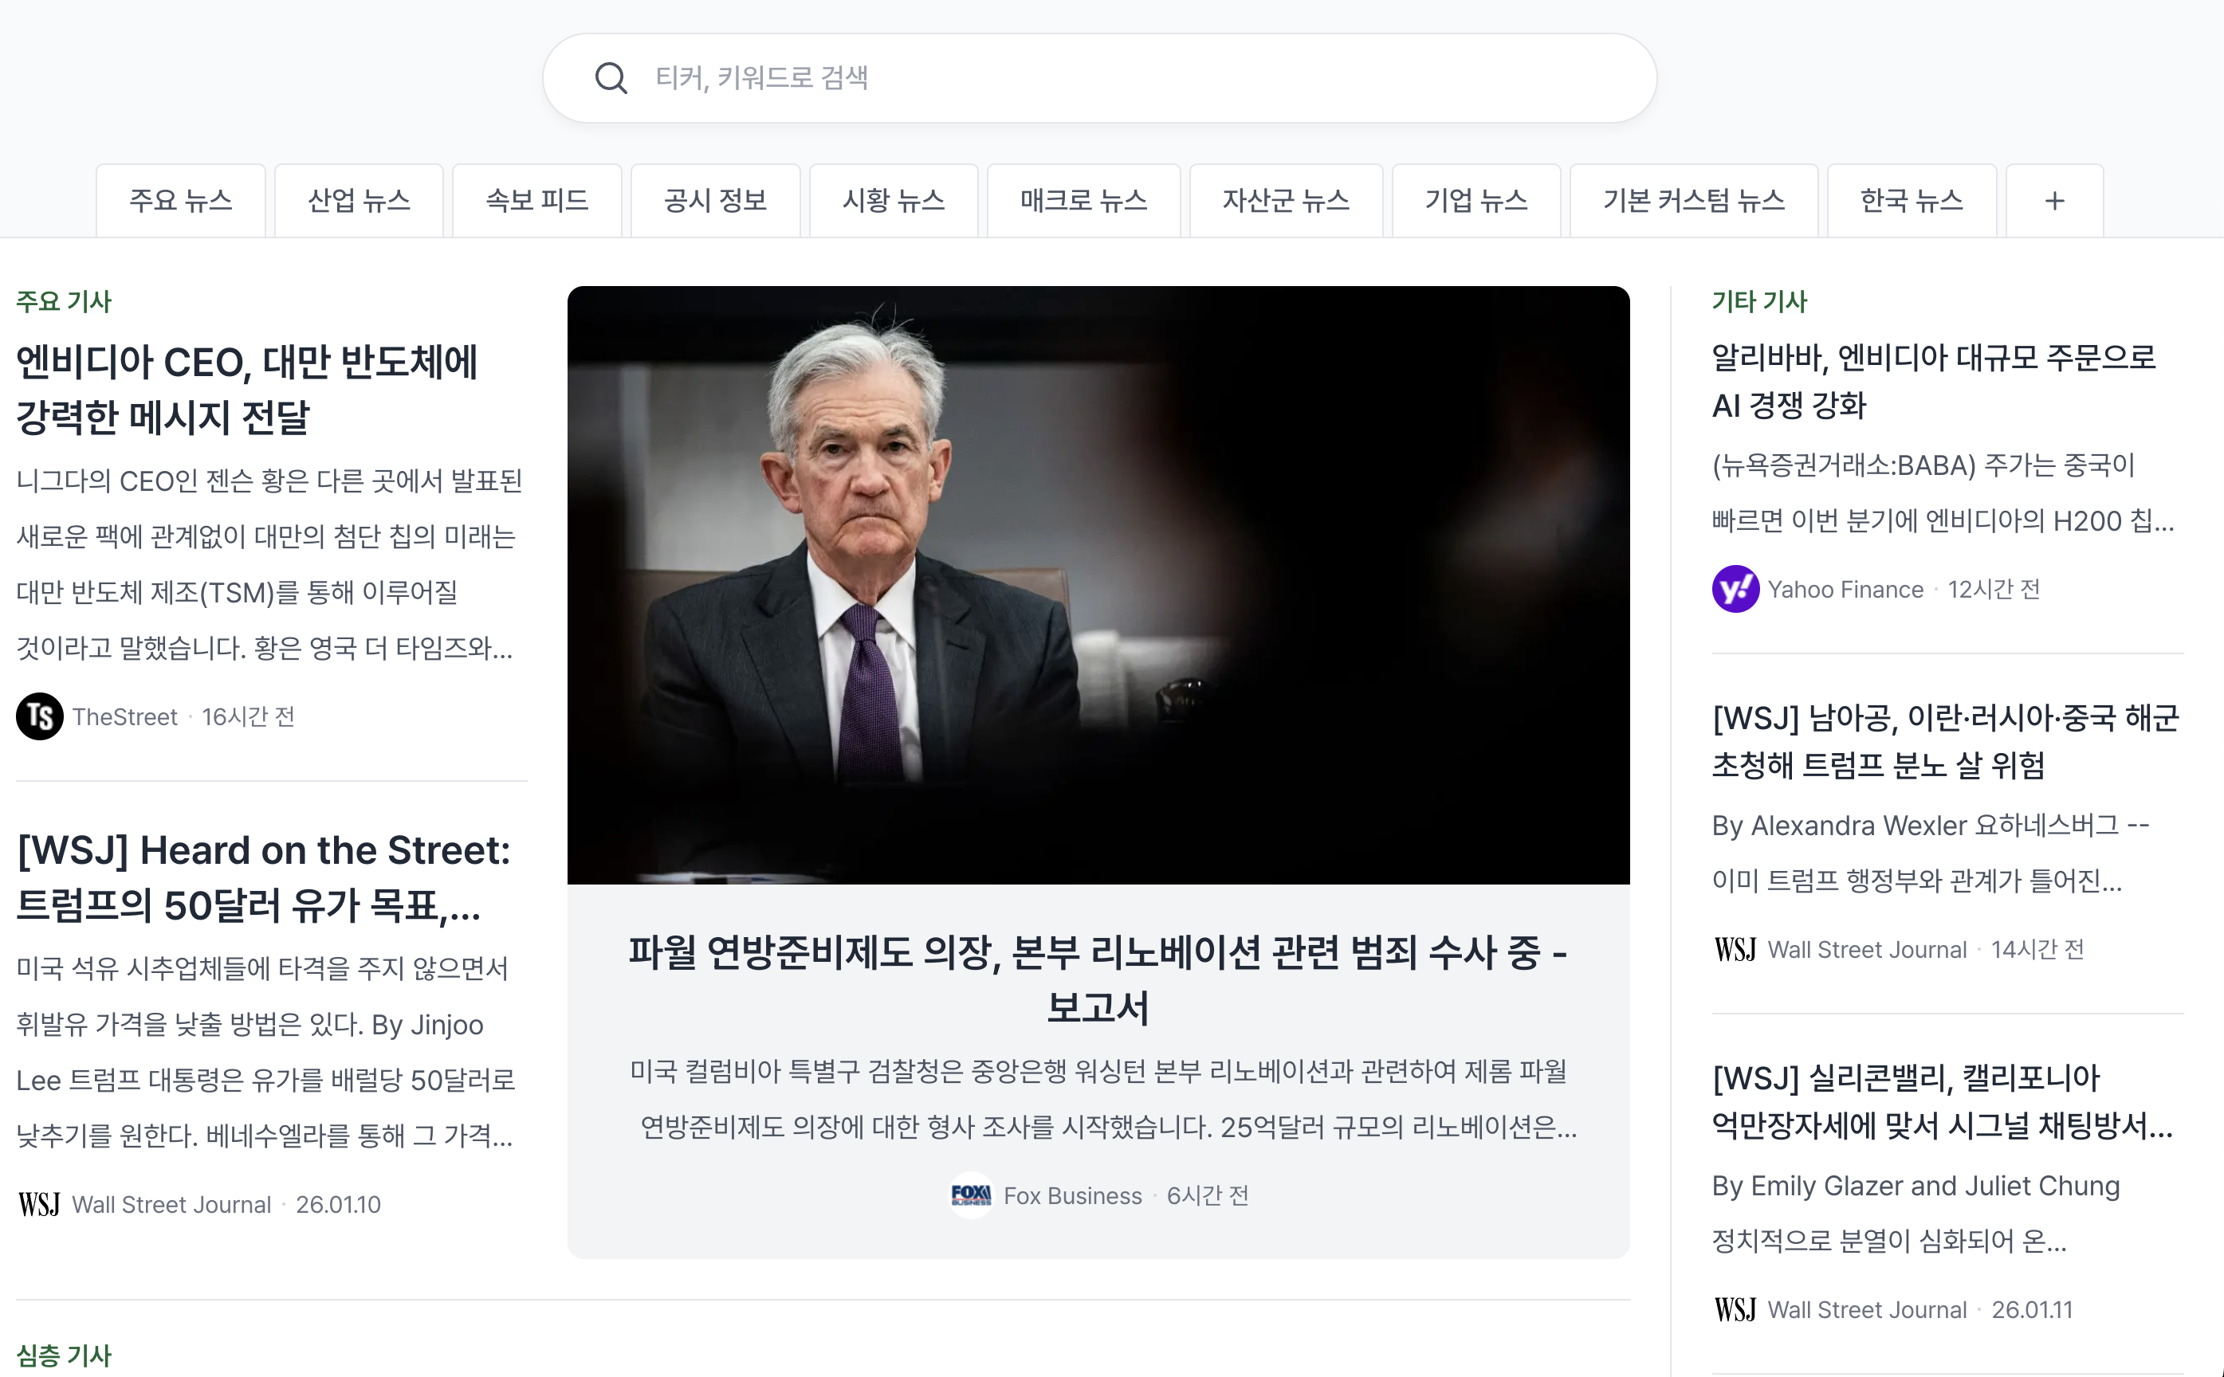Click the WSJ icon on the 실리콘밸리 article
Image resolution: width=2224 pixels, height=1377 pixels.
pyautogui.click(x=1736, y=1308)
